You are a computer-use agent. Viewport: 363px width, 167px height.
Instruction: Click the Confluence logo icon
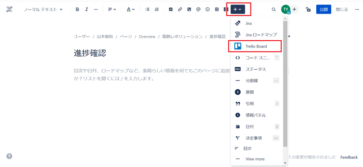10,10
